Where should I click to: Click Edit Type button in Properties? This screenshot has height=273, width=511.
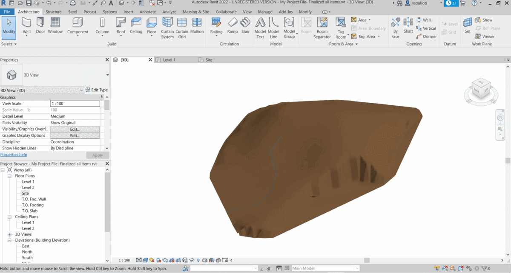[97, 90]
